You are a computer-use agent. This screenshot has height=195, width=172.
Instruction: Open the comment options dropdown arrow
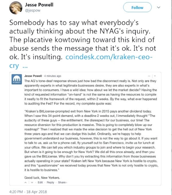[x=155, y=76]
